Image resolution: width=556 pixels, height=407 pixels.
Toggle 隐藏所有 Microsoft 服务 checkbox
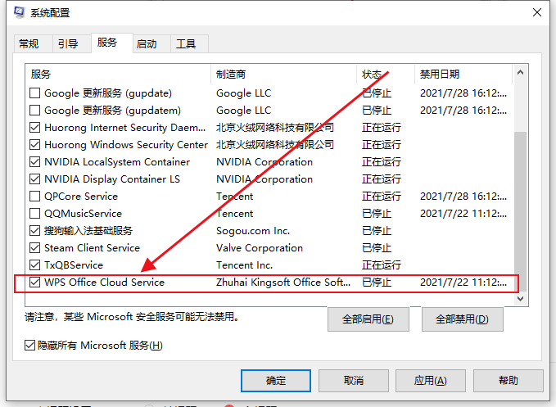pos(29,345)
